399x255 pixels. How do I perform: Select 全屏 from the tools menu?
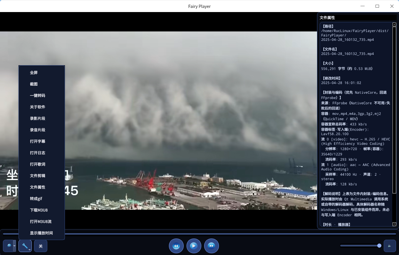coord(42,73)
